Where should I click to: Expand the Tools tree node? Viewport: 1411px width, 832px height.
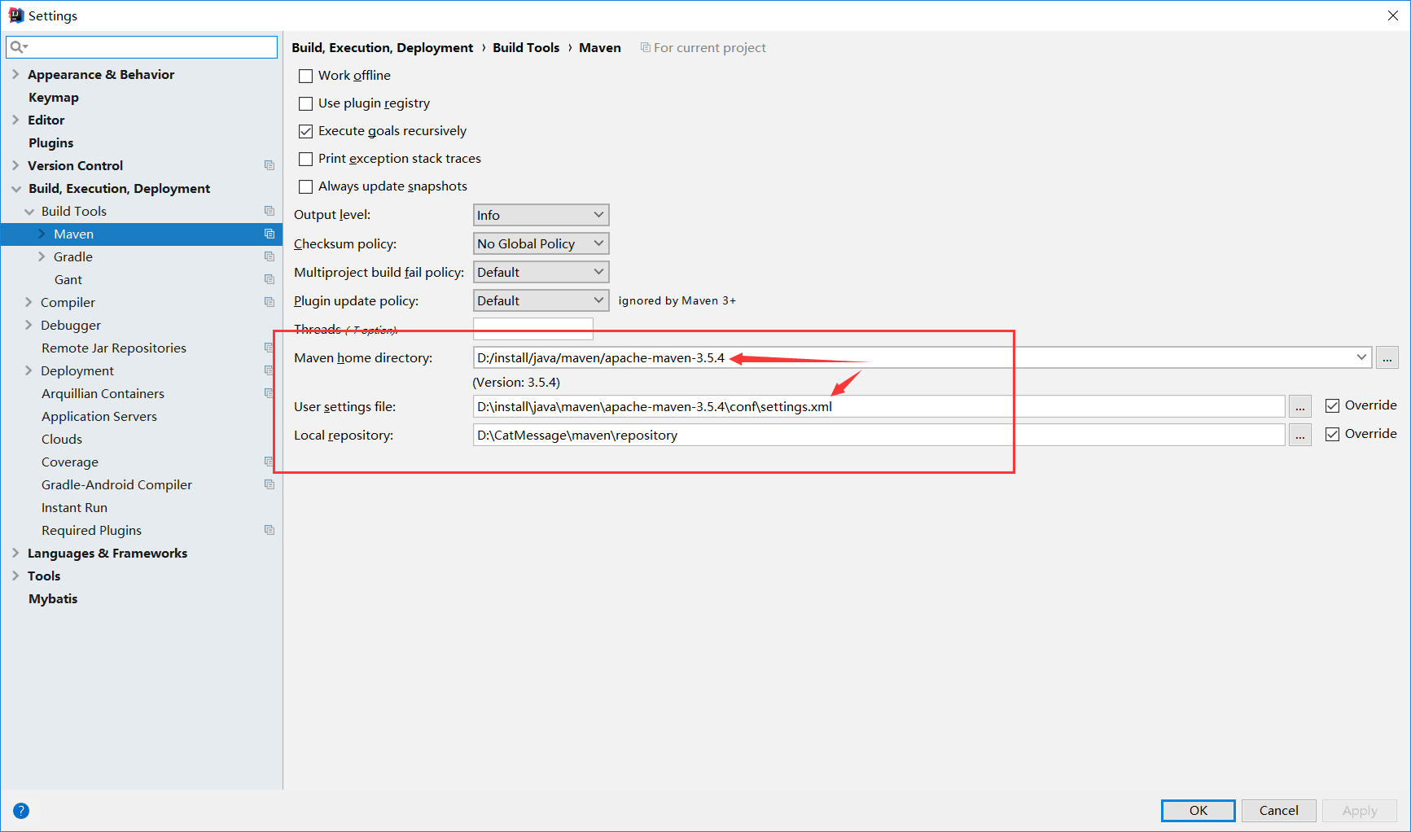pos(15,576)
